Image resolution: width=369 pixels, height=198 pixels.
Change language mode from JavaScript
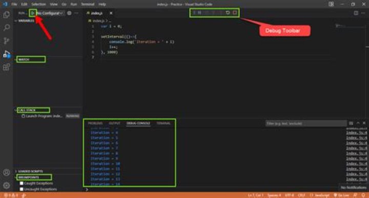(320, 195)
